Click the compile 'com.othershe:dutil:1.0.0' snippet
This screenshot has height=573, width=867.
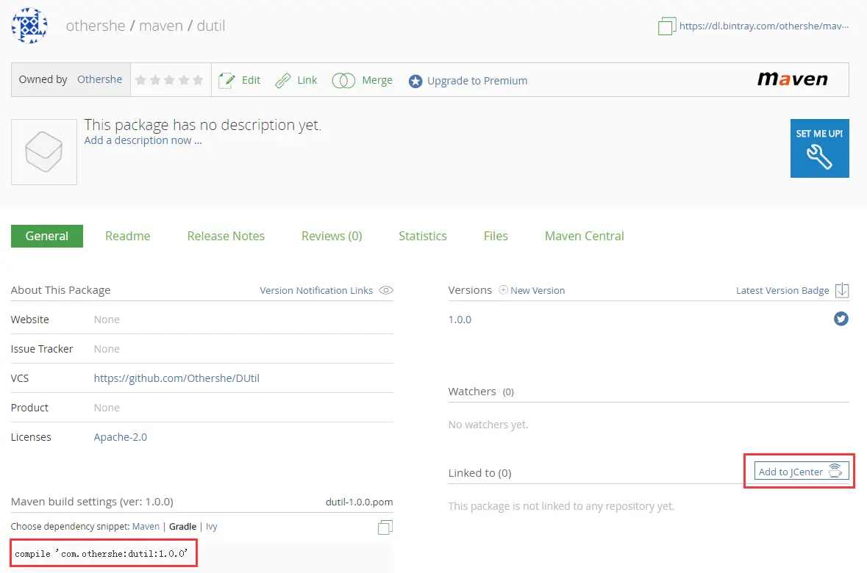point(101,554)
